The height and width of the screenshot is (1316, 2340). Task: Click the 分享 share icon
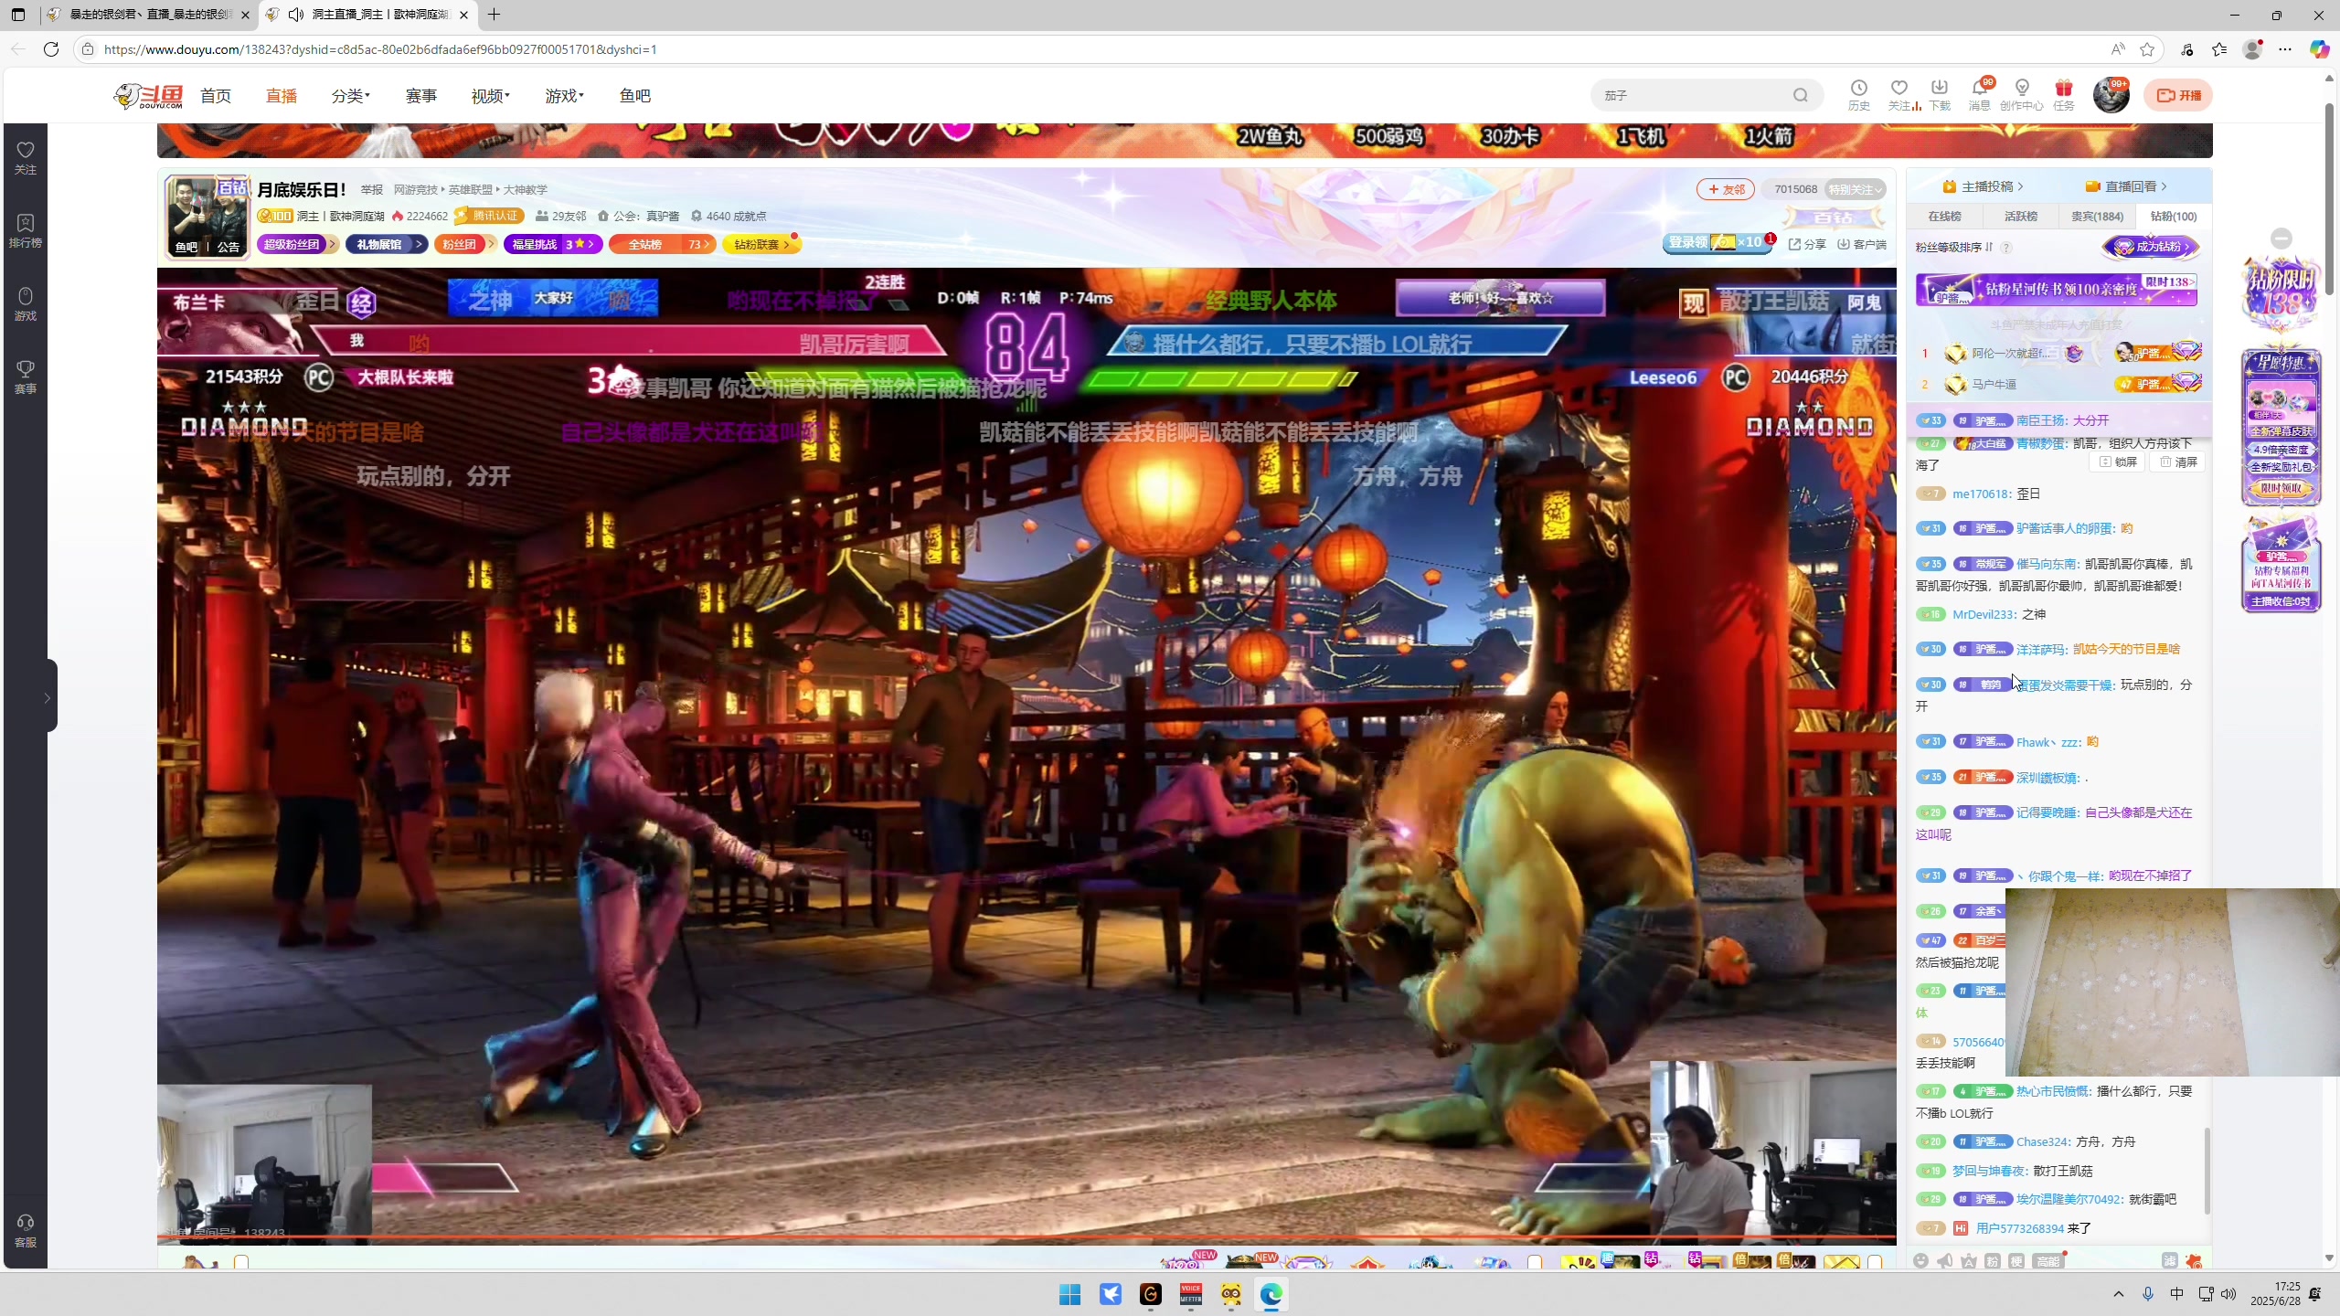pyautogui.click(x=1807, y=244)
